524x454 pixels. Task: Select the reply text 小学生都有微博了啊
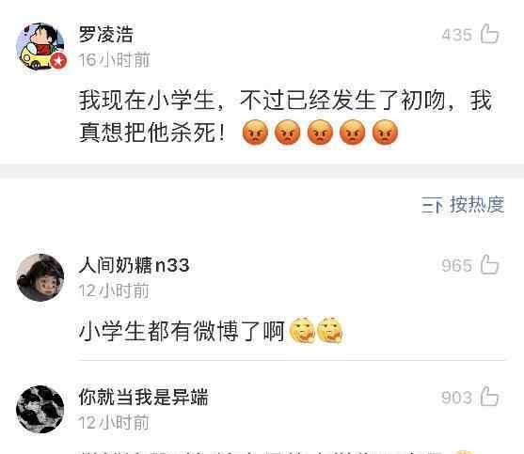[182, 331]
